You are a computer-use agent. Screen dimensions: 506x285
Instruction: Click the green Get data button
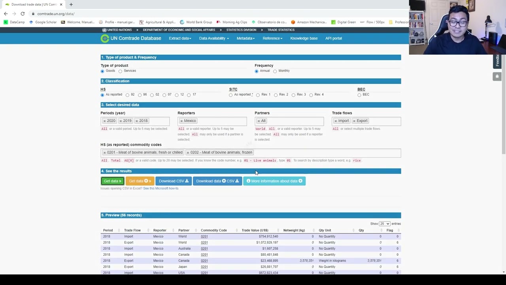(x=113, y=181)
